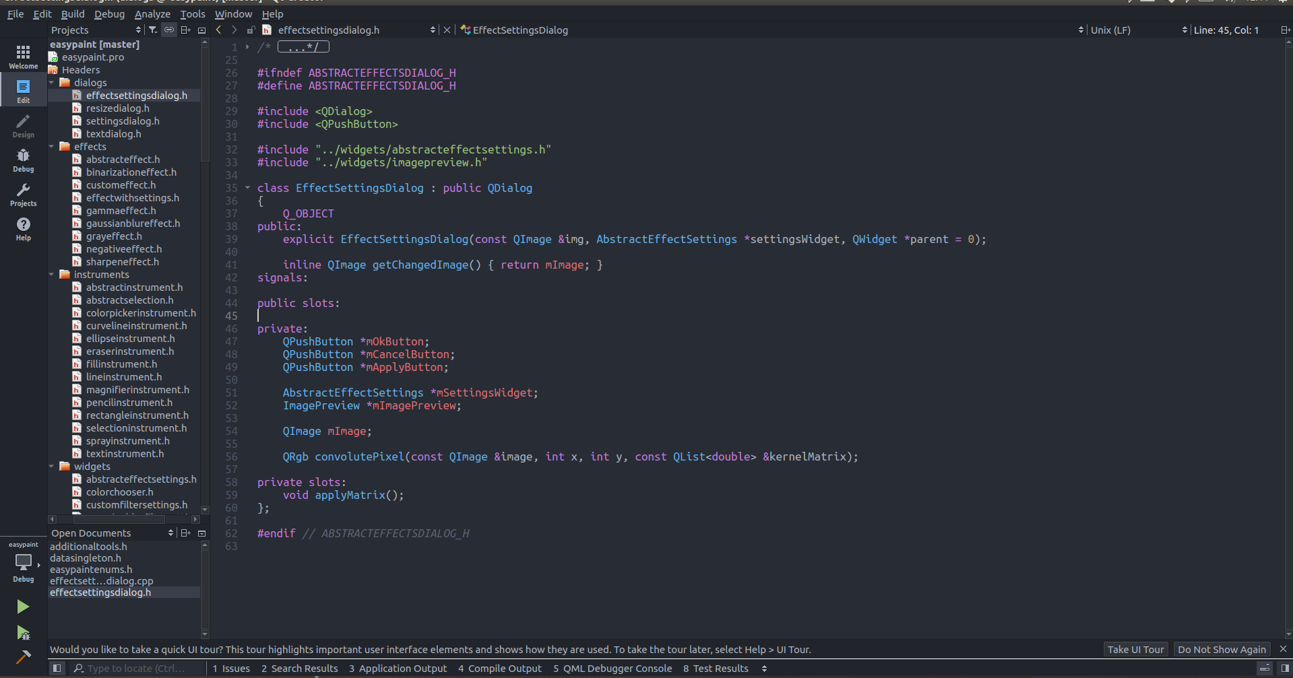Viewport: 1293px width, 678px height.
Task: Toggle the file lock icon in the editor toolbar
Action: [251, 30]
